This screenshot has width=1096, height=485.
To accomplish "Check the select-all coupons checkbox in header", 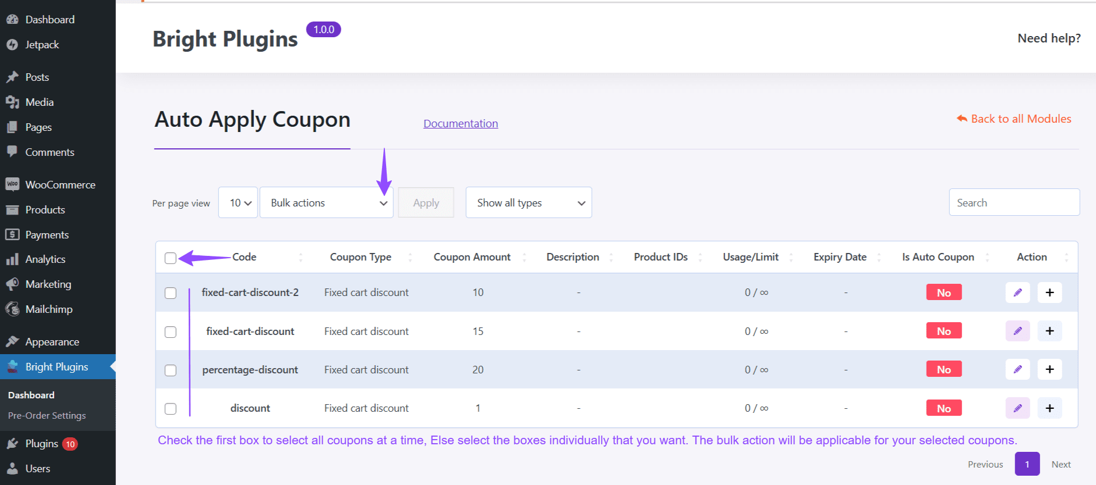I will tap(171, 258).
